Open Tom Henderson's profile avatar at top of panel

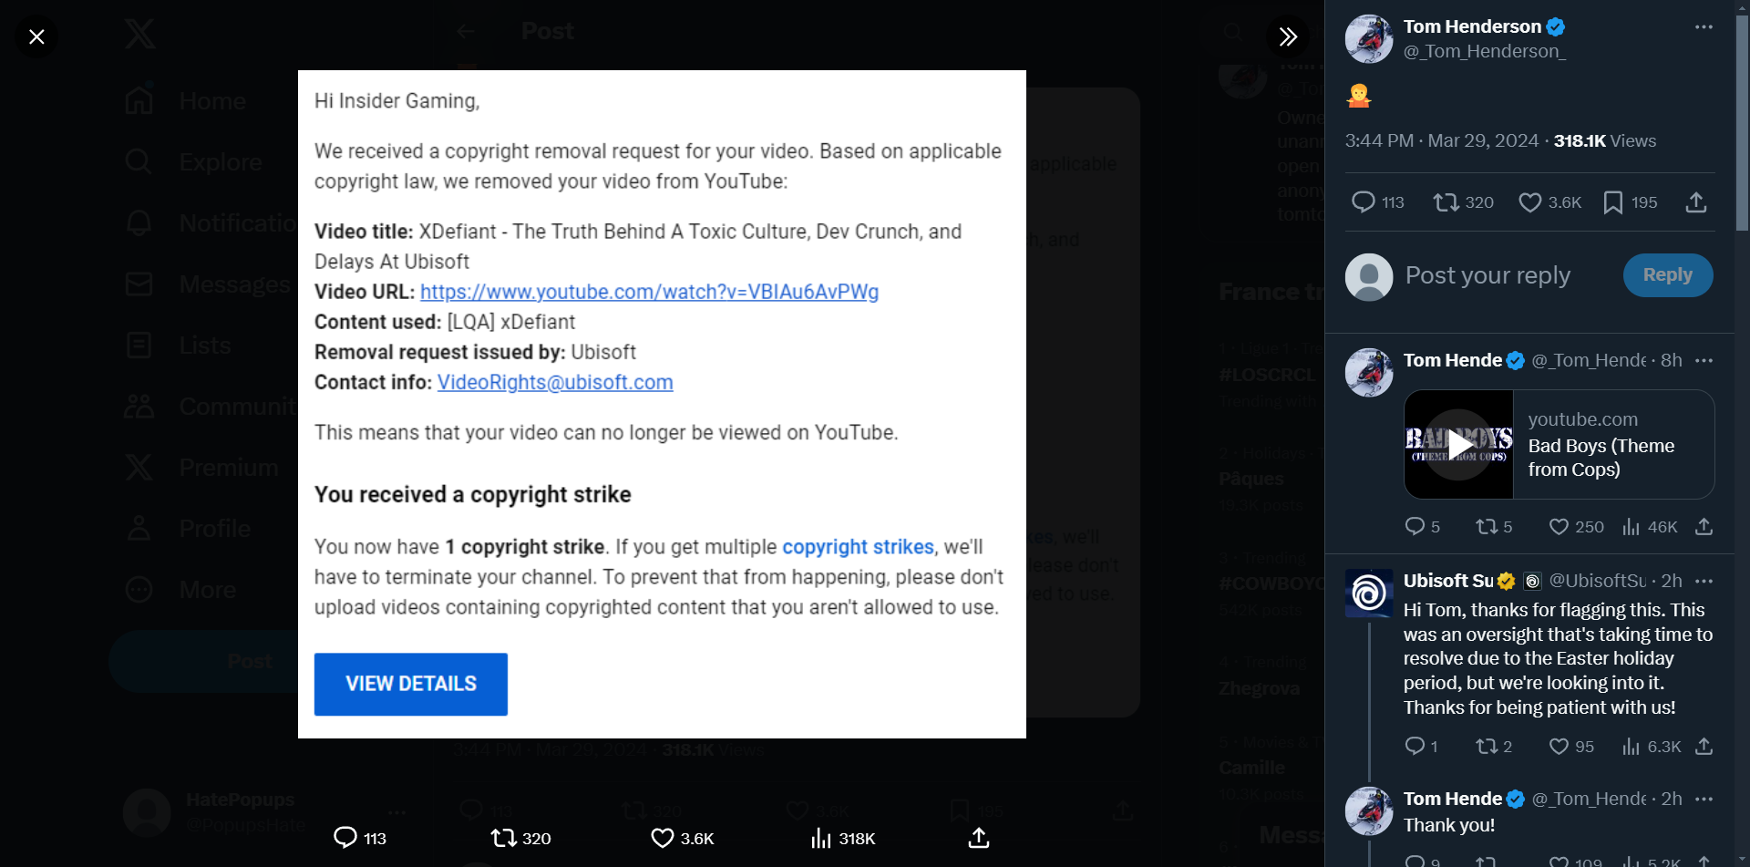[x=1369, y=39]
